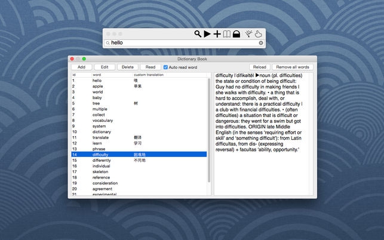This screenshot has height=240, width=384.
Task: Select the skeleton row
Action: coord(139,172)
